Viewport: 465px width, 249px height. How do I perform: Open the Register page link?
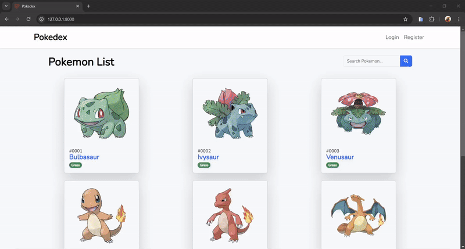[x=414, y=37]
